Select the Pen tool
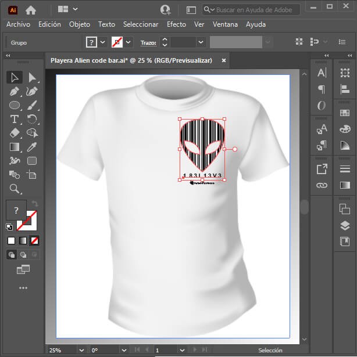 pyautogui.click(x=15, y=92)
